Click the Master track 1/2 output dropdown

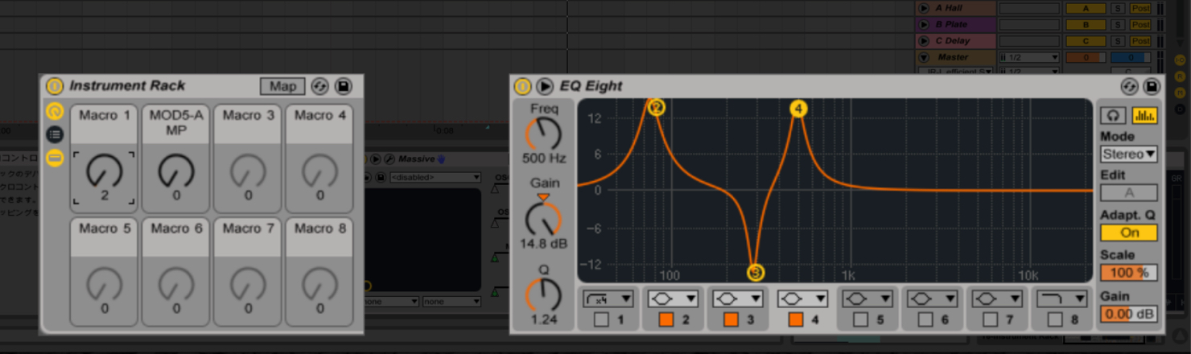1029,57
